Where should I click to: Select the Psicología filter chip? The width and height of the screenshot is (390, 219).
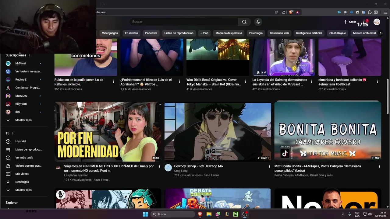[x=256, y=33]
